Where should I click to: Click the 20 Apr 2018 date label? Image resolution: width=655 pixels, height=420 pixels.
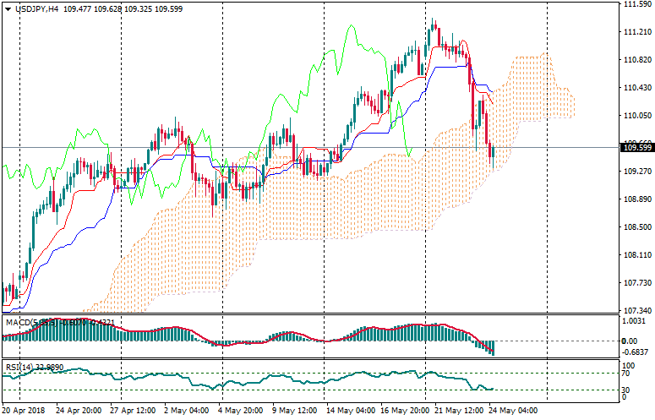(24, 411)
